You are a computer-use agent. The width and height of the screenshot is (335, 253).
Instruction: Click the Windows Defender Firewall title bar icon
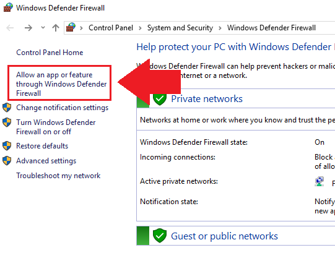tap(8, 7)
